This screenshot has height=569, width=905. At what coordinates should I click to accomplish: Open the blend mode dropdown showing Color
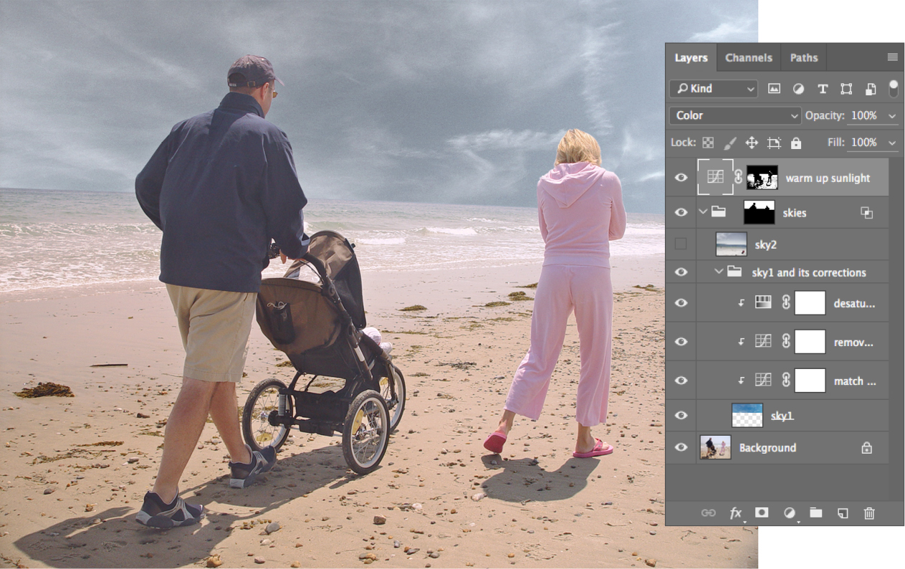(x=734, y=115)
